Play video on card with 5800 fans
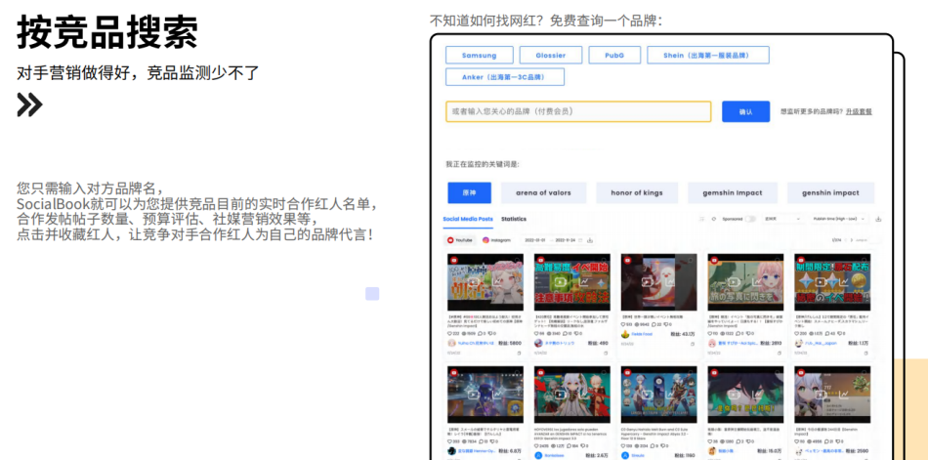 [476, 282]
